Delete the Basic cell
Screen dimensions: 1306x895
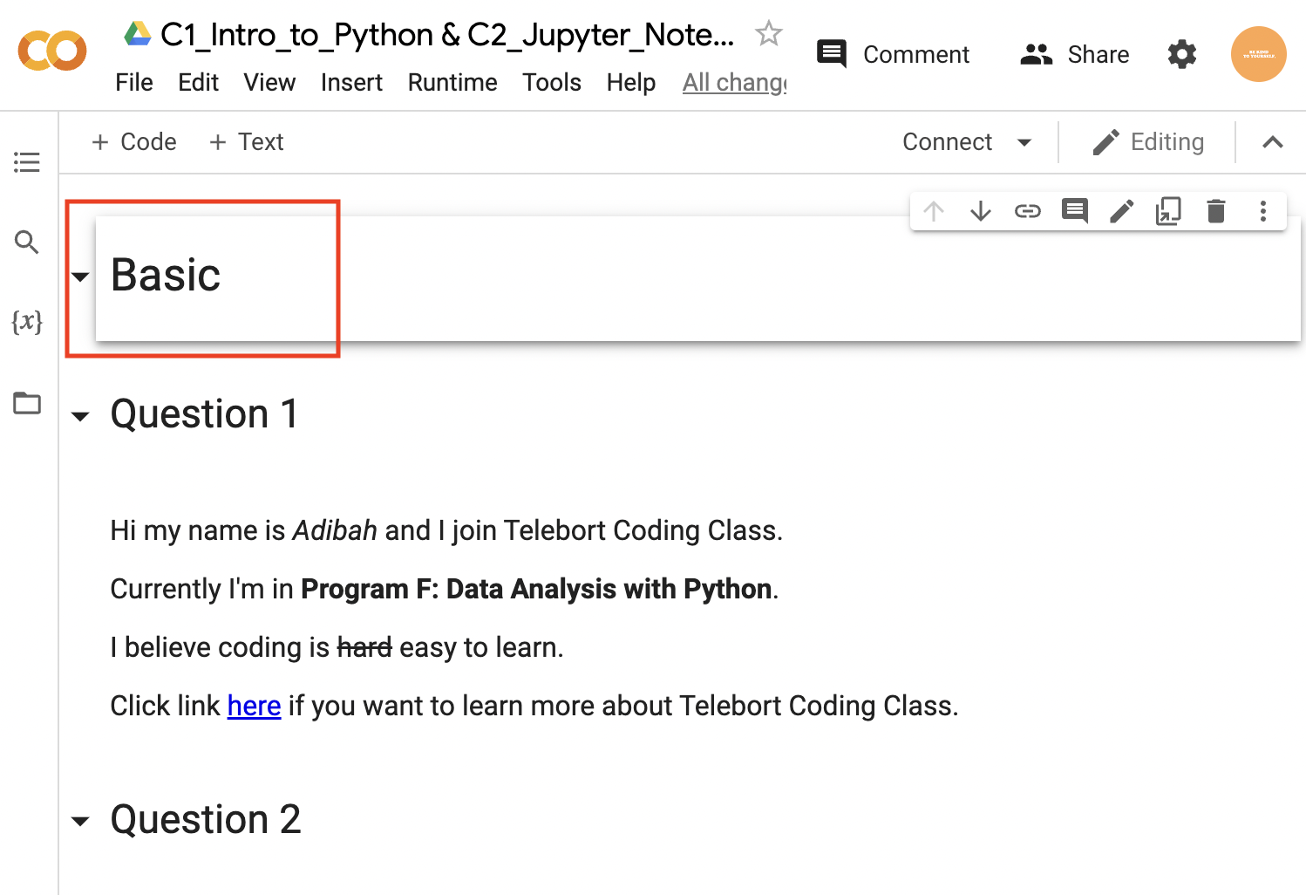coord(1215,211)
